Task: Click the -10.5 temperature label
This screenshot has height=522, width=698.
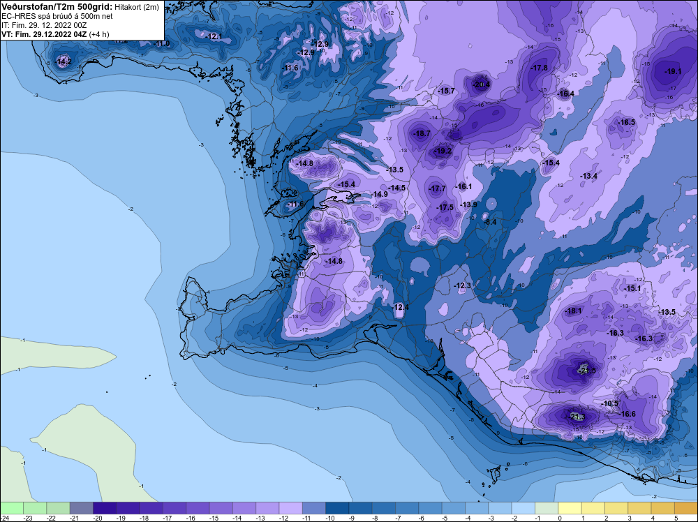Action: coord(610,403)
